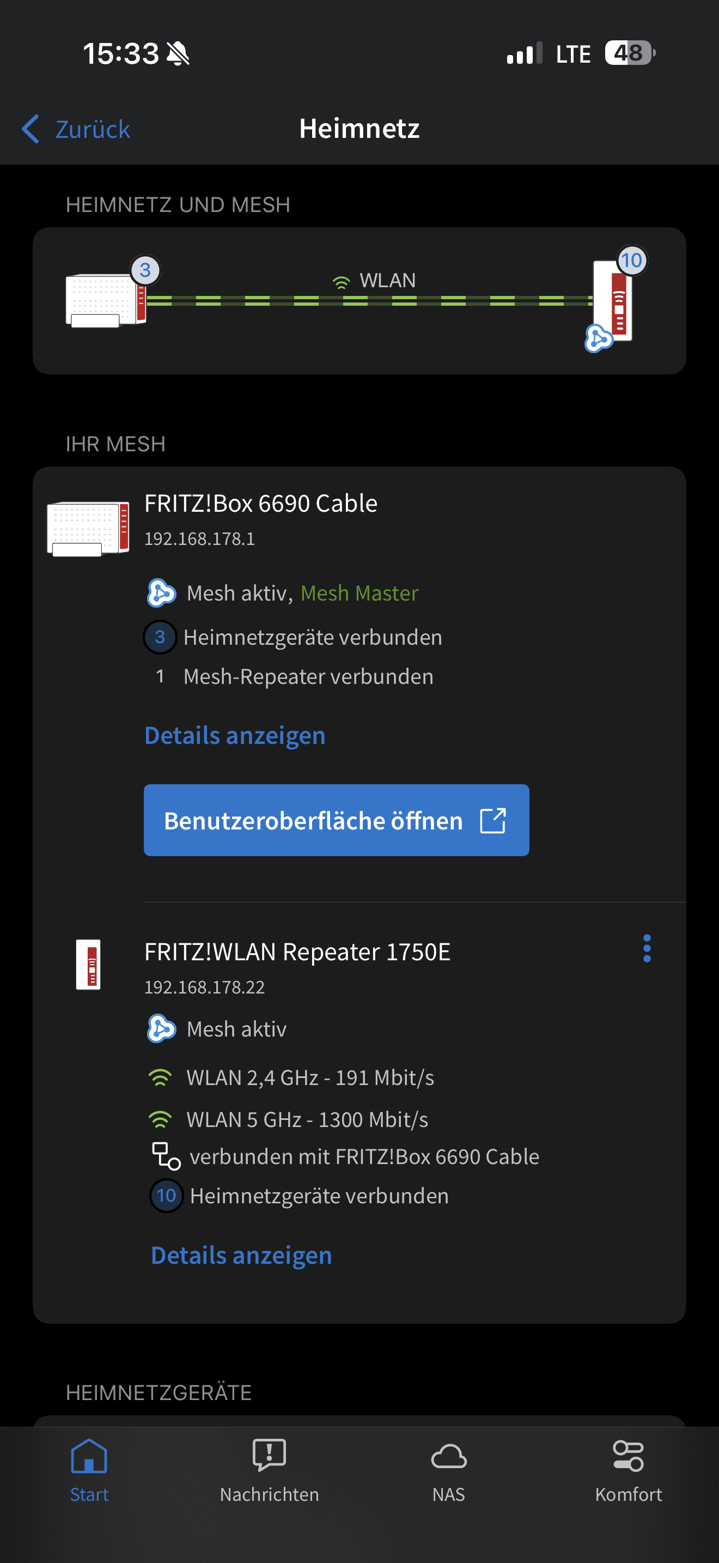The width and height of the screenshot is (719, 1563).
Task: Tap the FRITZ!Box 6690 Cable device thumbnail
Action: click(88, 528)
